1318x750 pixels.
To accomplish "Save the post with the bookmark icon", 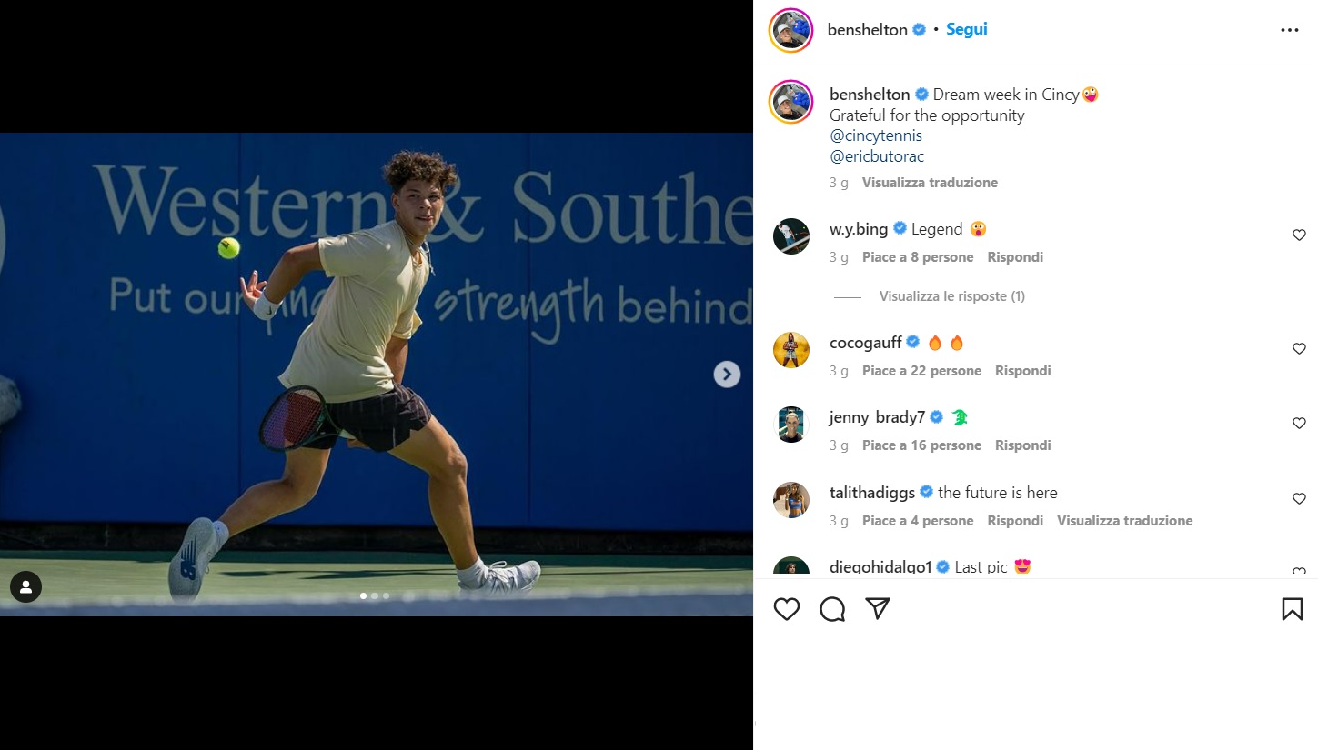I will click(1292, 609).
